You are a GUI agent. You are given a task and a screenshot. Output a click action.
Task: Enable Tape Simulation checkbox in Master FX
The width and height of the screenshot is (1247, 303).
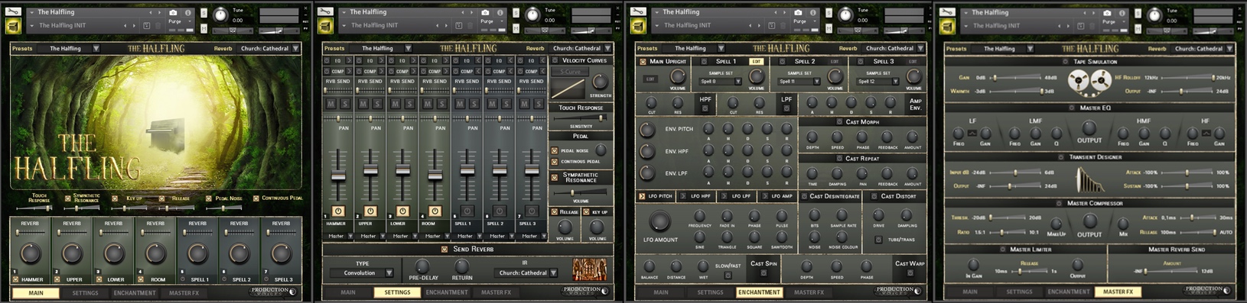[x=1065, y=61]
